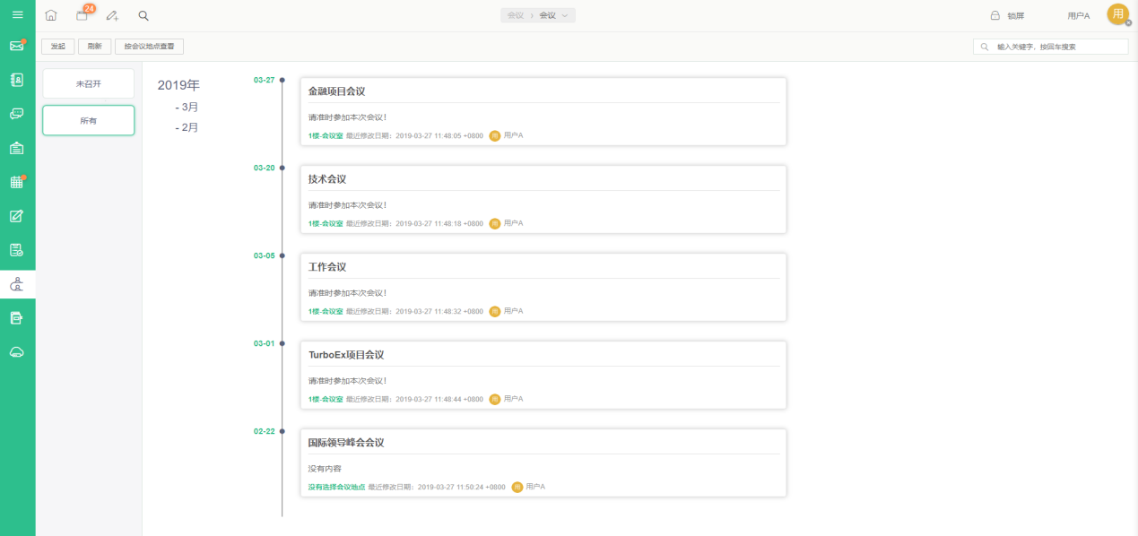Expand the 3月 entry under 2019年
The width and height of the screenshot is (1138, 536).
tap(187, 107)
